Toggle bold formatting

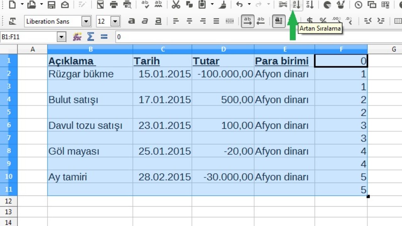tap(131, 21)
